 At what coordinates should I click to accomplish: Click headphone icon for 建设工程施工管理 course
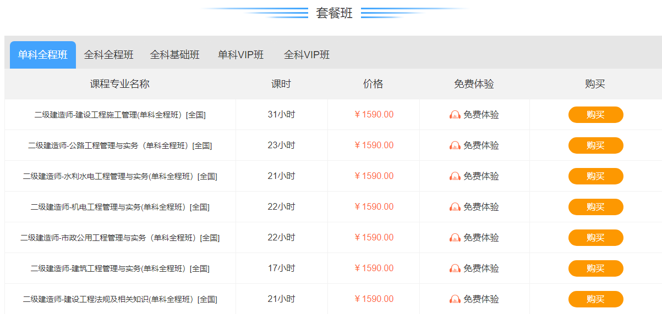pyautogui.click(x=455, y=115)
